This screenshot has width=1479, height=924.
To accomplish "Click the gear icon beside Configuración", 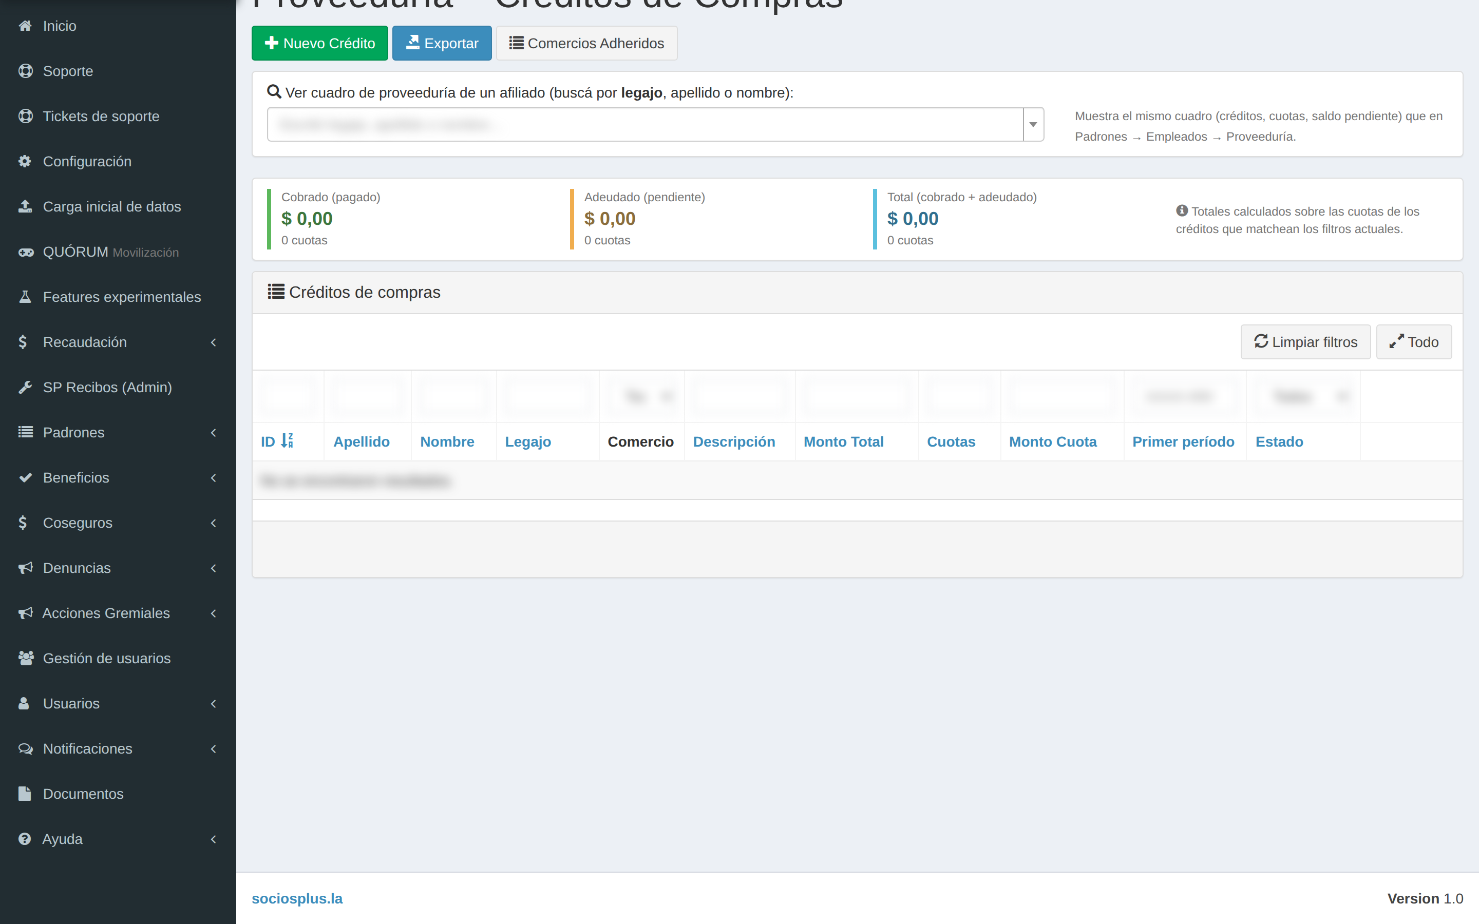I will point(25,161).
